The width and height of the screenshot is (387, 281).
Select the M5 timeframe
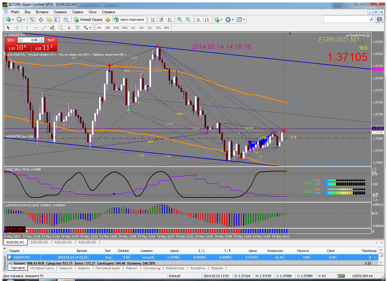(108, 28)
